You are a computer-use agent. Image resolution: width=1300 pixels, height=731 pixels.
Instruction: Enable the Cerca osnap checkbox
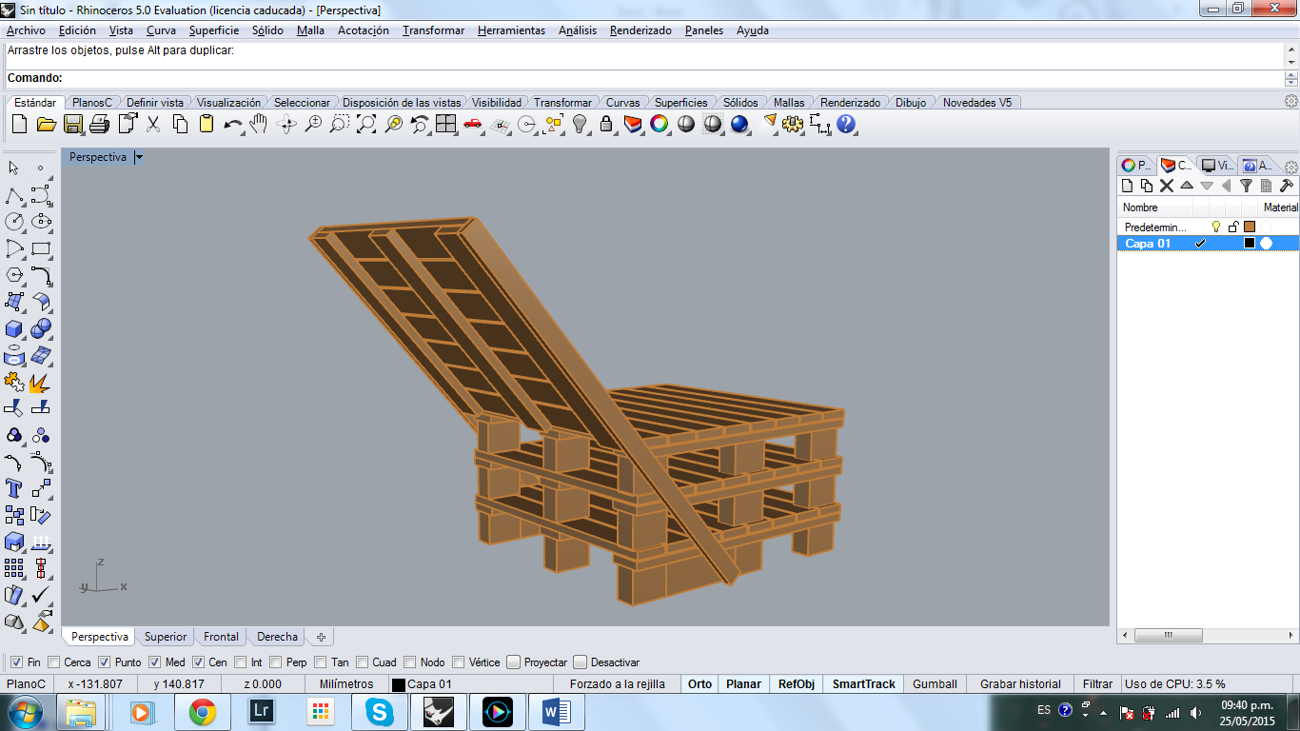pos(54,662)
